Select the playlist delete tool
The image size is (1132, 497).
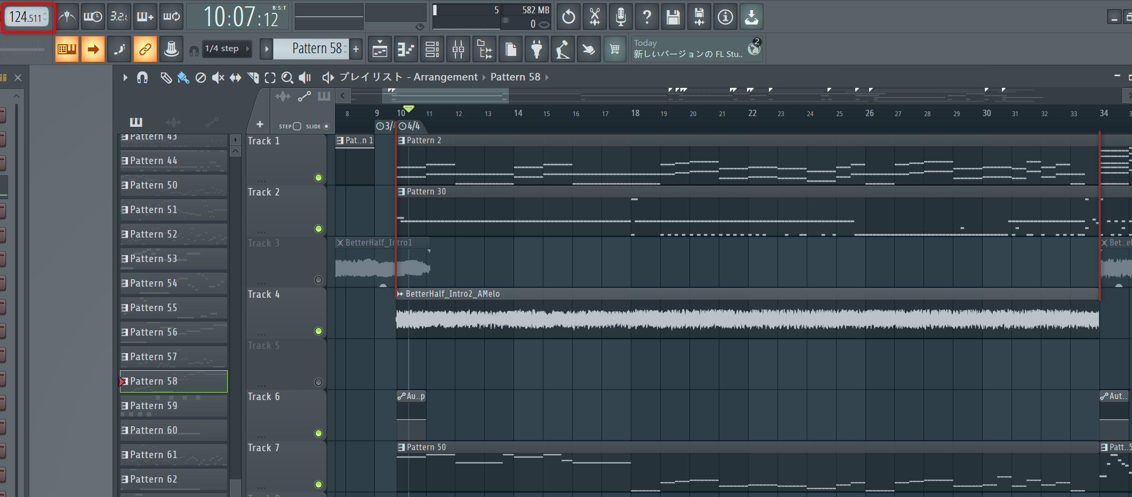point(200,78)
